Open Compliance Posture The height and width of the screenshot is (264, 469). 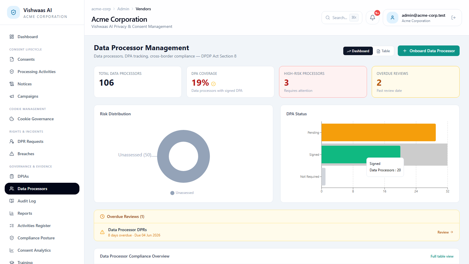click(x=42, y=238)
